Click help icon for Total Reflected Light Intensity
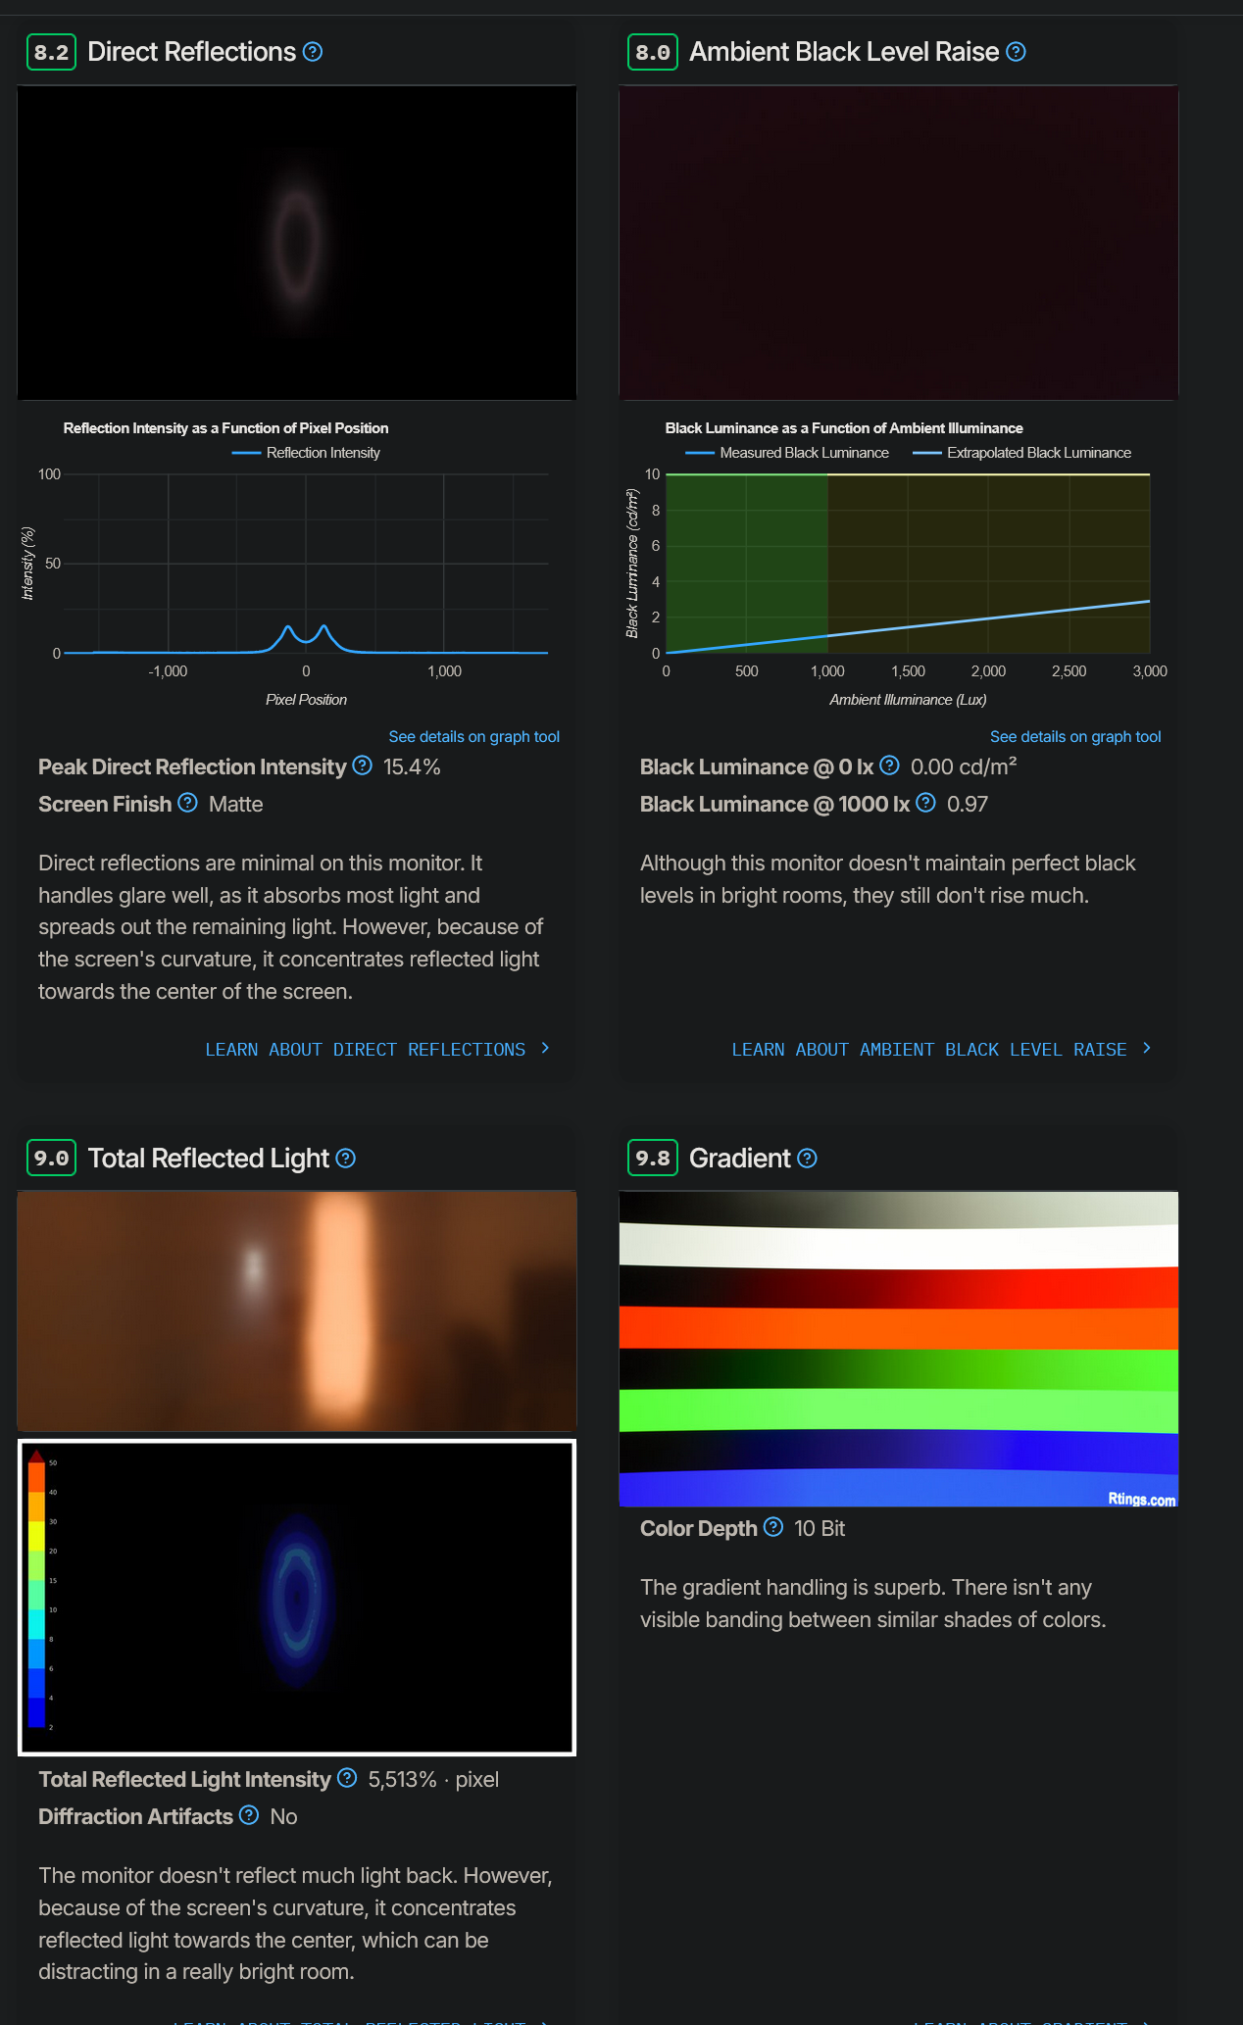1243x2025 pixels. pos(347,1778)
